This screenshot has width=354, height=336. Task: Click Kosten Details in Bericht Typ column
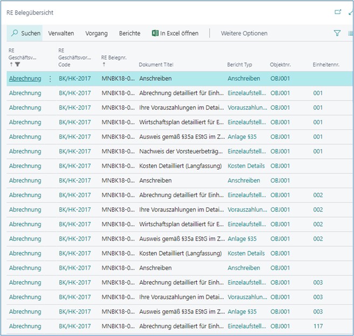(x=246, y=166)
